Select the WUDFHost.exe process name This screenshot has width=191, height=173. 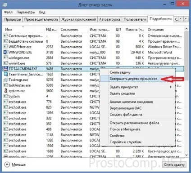point(20,47)
